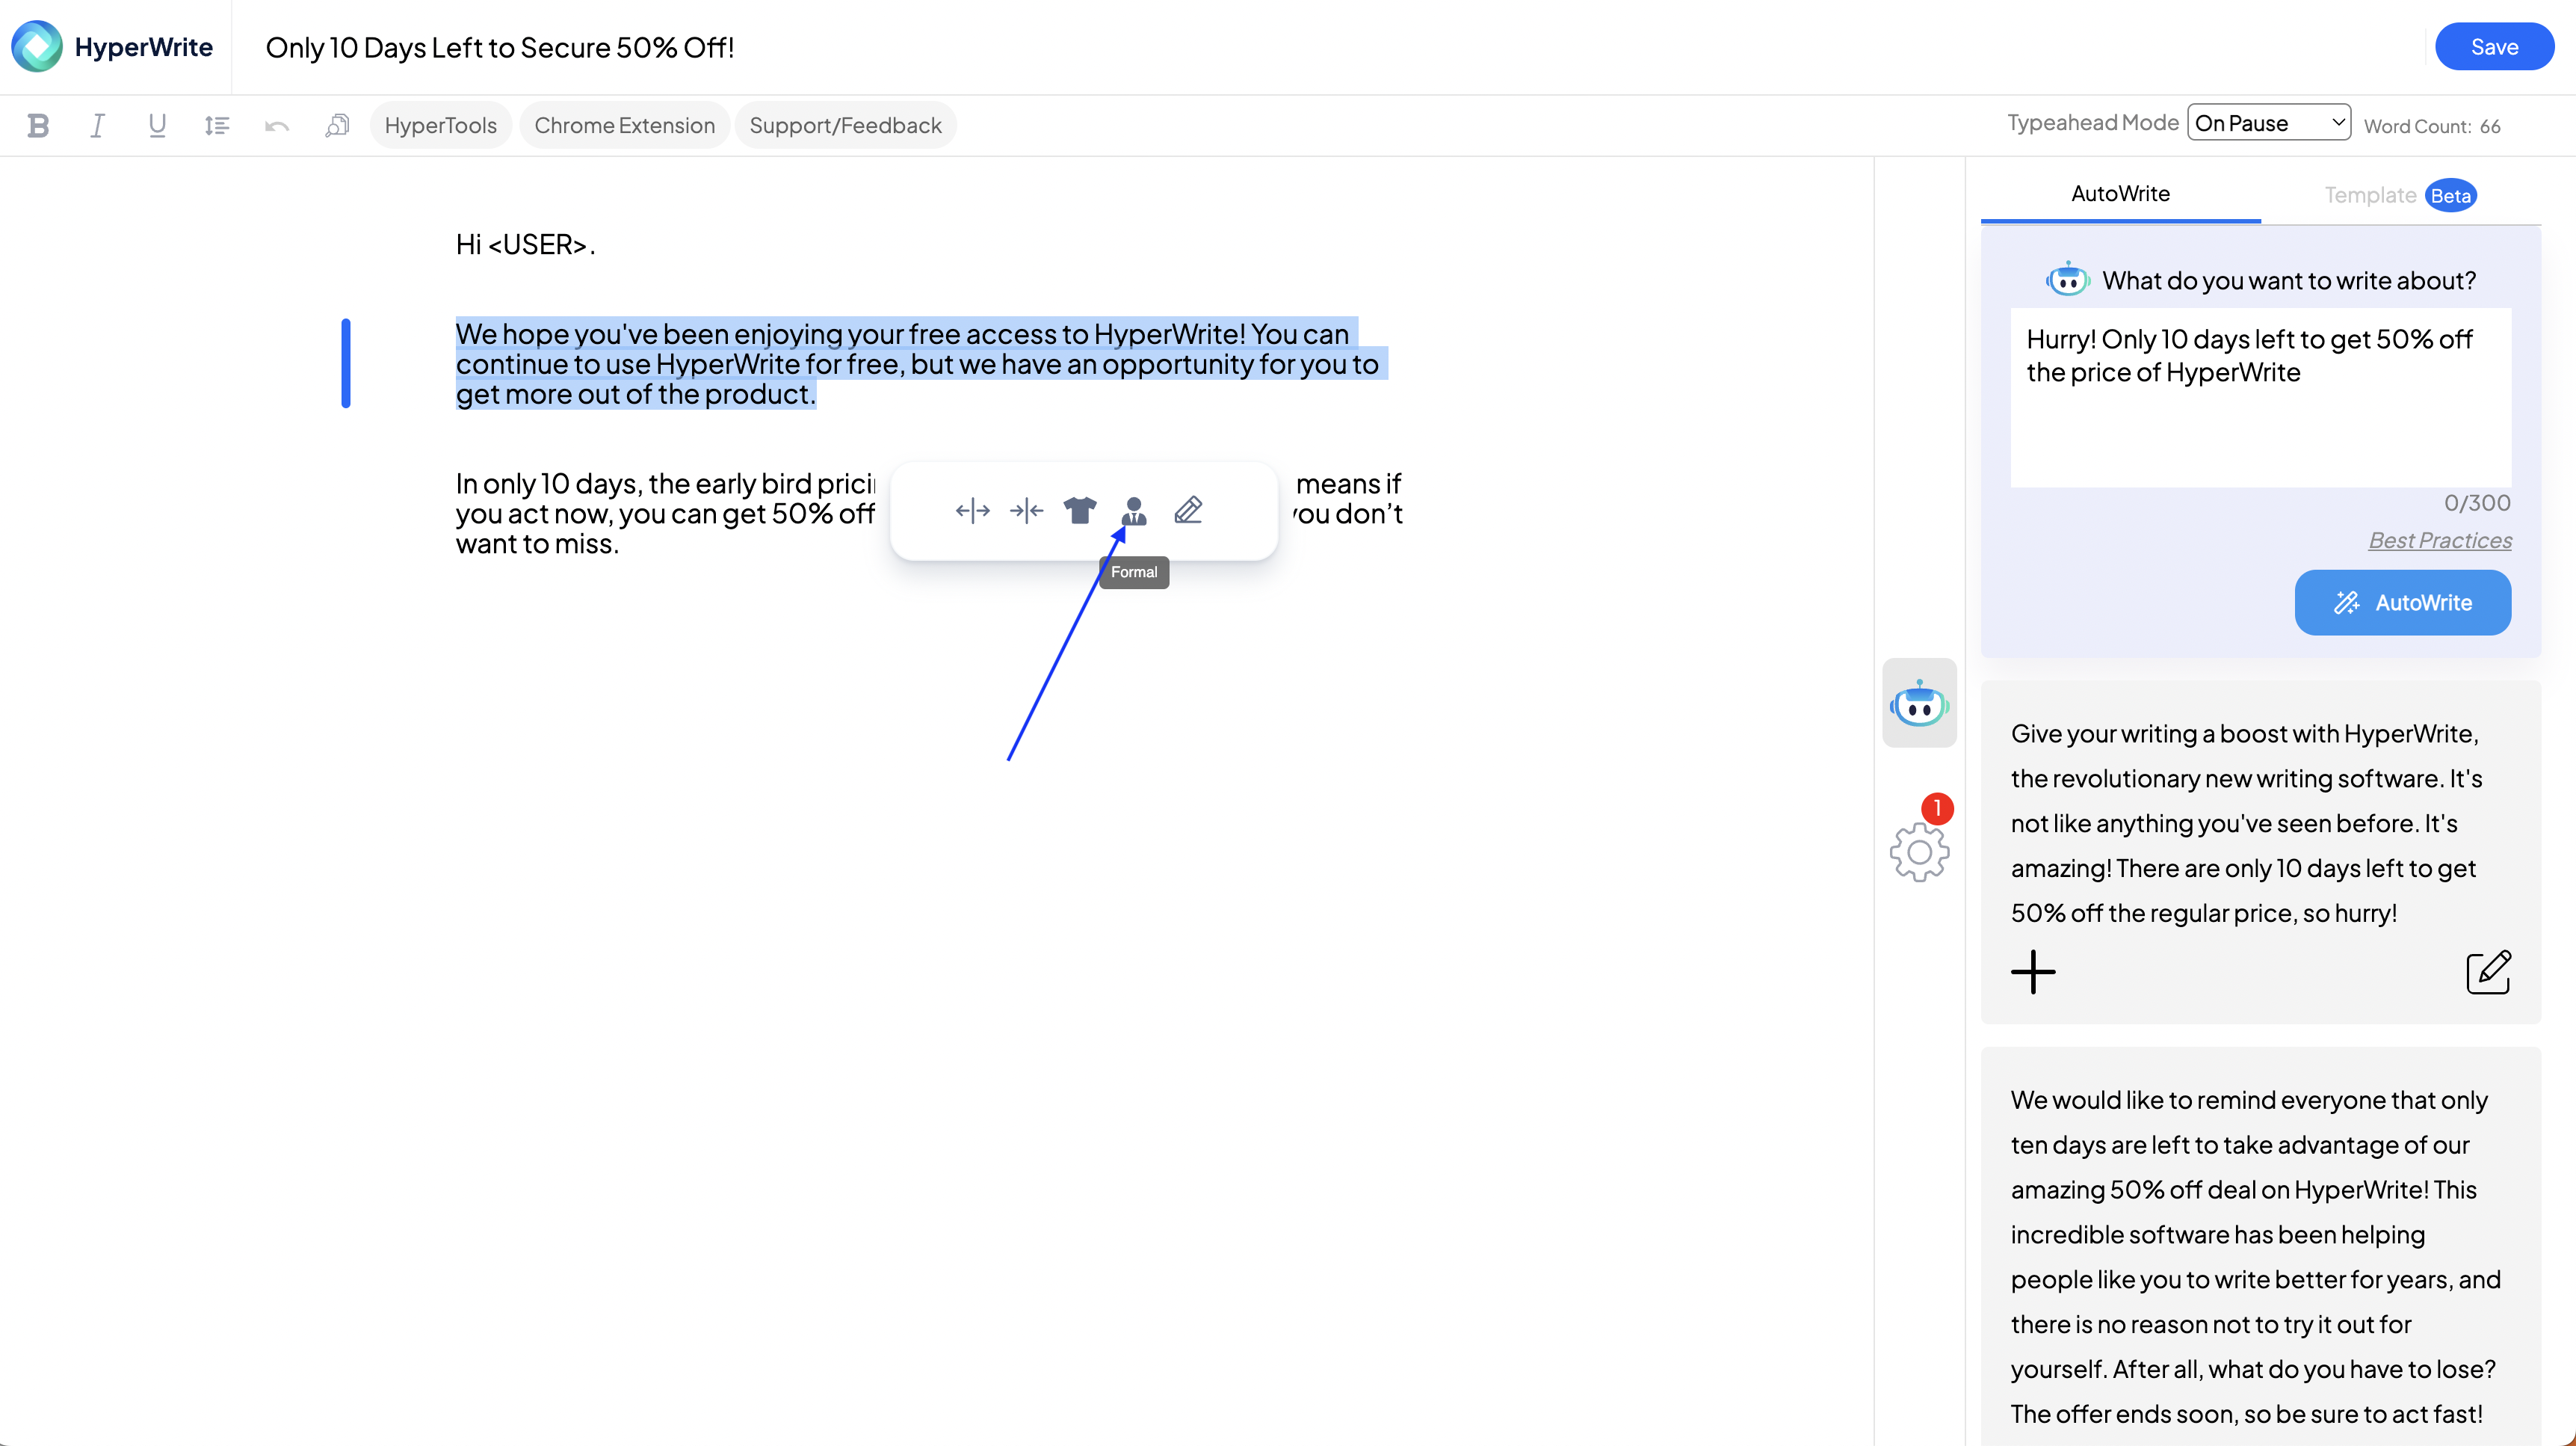Expand the Typeahead Mode dropdown
This screenshot has height=1446, width=2576.
[x=2270, y=122]
